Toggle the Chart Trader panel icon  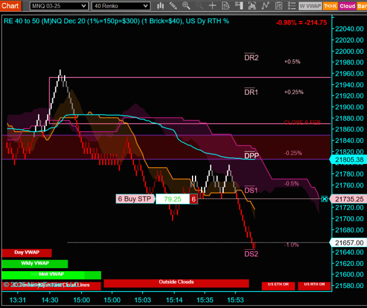239,6
